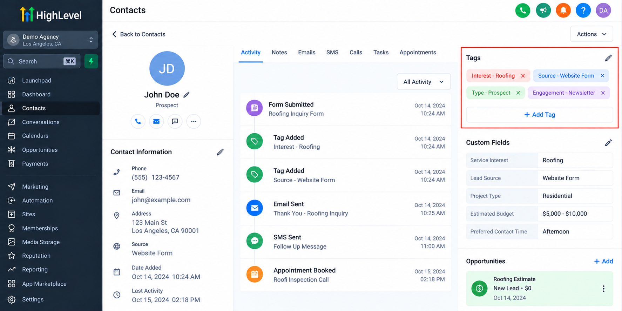The width and height of the screenshot is (622, 311).
Task: Expand the Actions dropdown
Action: click(x=591, y=34)
